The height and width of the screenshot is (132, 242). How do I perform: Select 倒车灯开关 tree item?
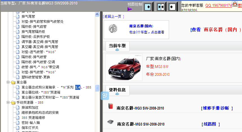[30, 128]
